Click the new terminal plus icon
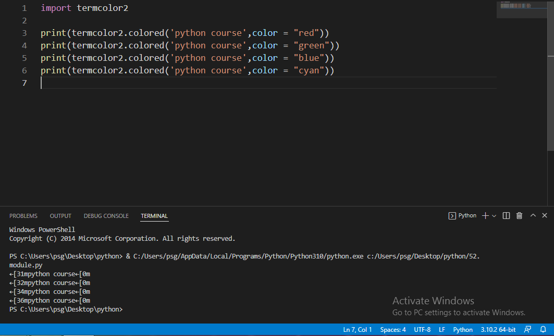Viewport: 554px width, 336px height. (485, 215)
